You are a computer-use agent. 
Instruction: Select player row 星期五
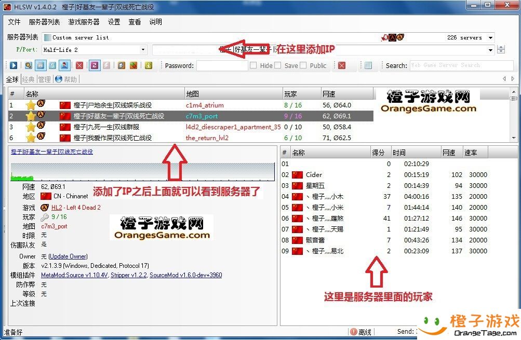point(385,186)
